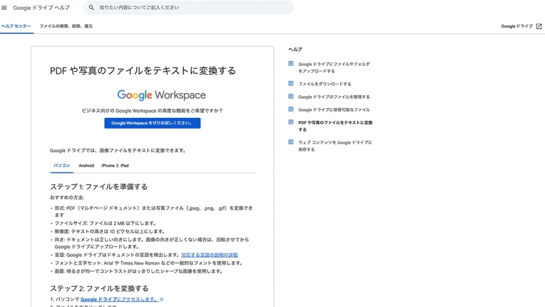This screenshot has height=307, width=545.
Task: Click Google ドライブ ヘルプ title
Action: coord(42,7)
